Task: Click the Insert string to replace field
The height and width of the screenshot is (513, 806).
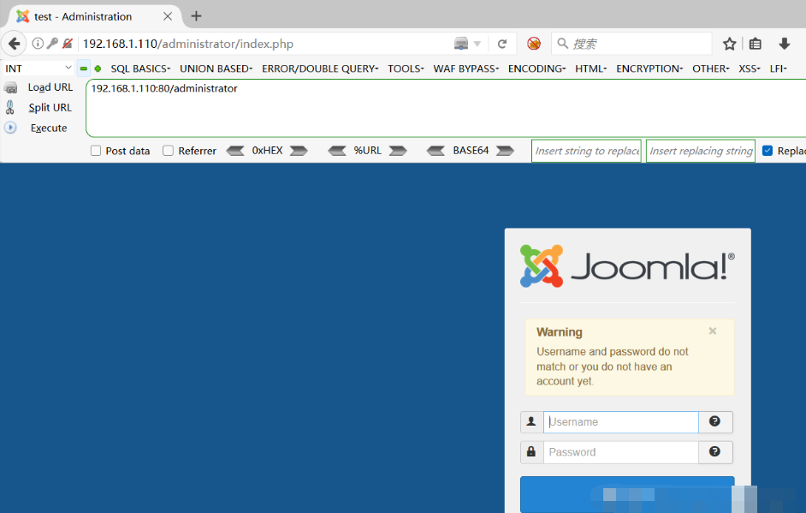Action: [x=586, y=151]
